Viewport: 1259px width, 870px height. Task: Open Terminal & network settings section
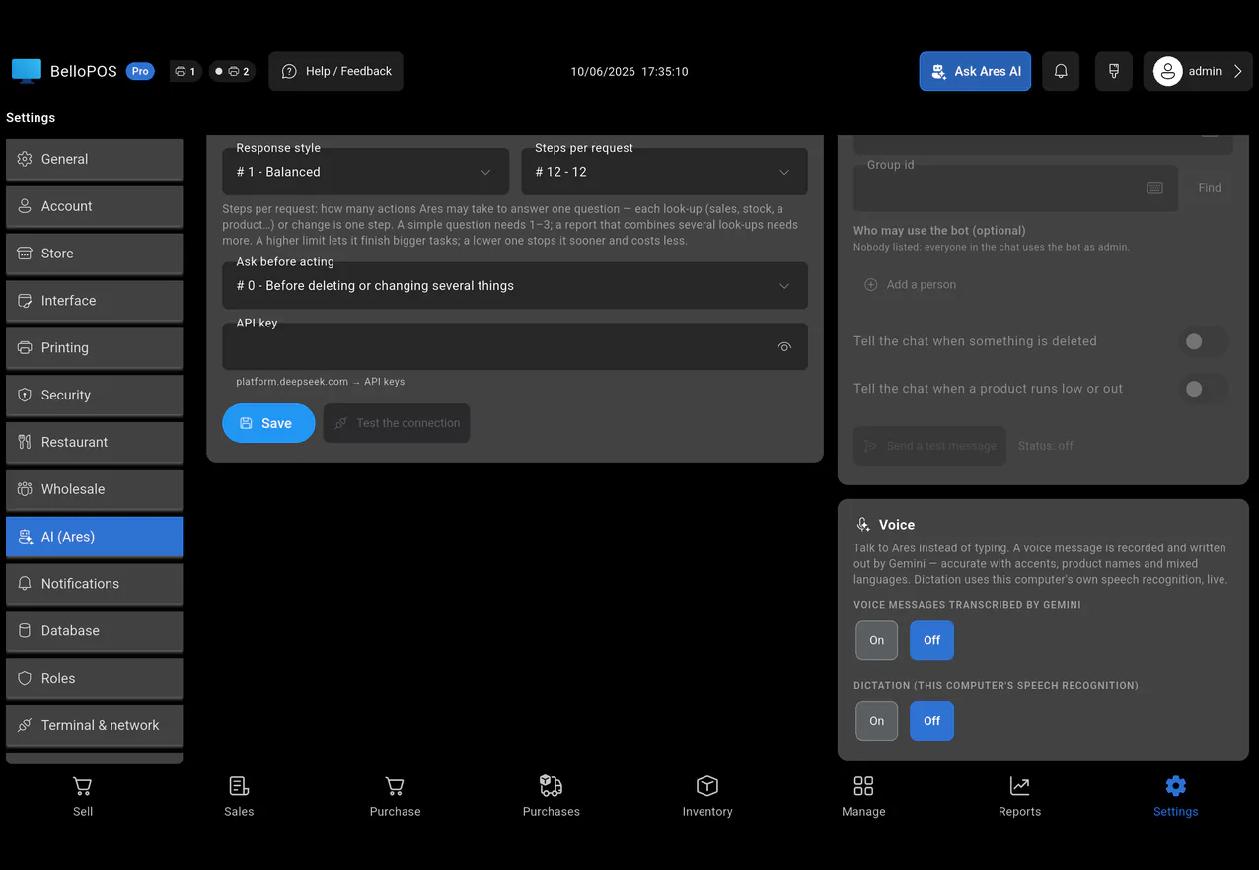(x=95, y=725)
